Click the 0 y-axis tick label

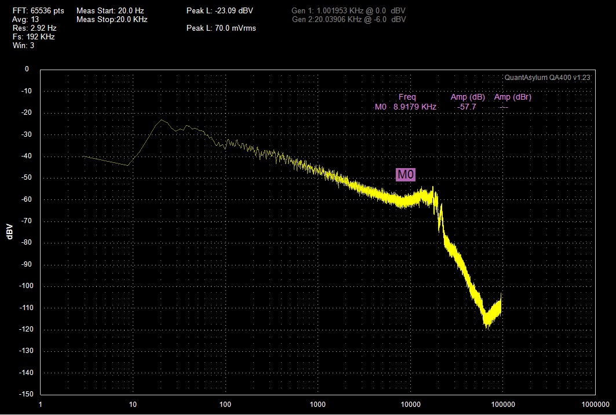click(27, 69)
